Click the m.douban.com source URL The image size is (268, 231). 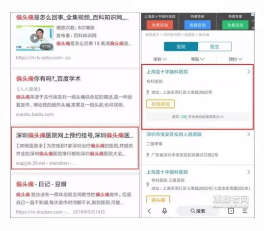pos(43,212)
